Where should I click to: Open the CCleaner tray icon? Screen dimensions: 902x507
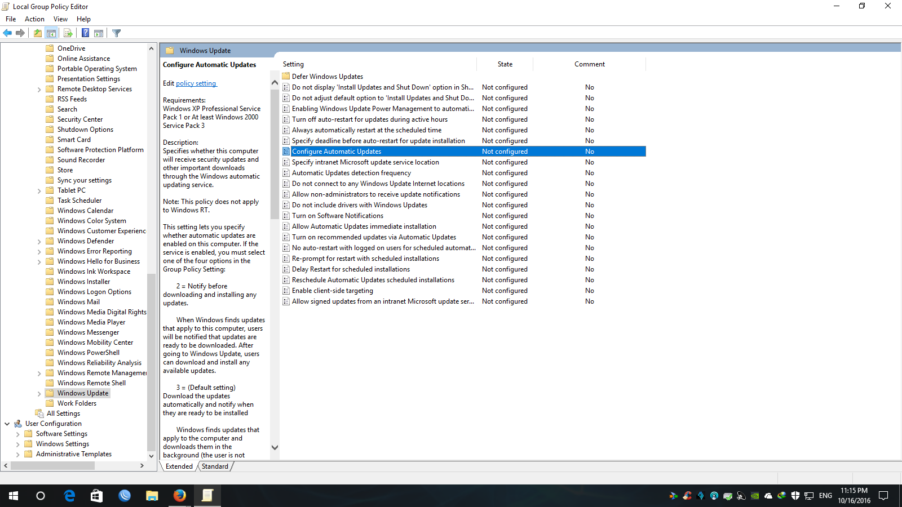687,496
